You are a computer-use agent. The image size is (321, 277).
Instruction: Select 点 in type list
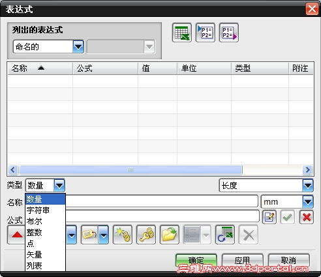tap(45, 244)
